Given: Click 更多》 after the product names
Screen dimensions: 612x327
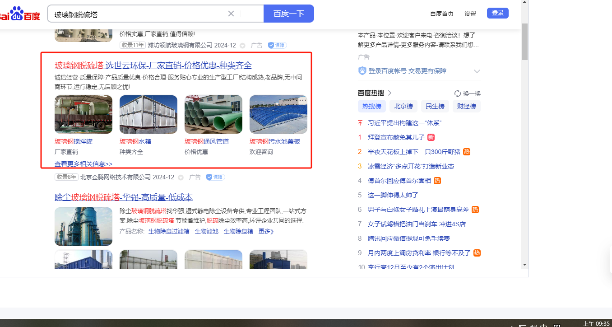Looking at the screenshot, I should 266,232.
